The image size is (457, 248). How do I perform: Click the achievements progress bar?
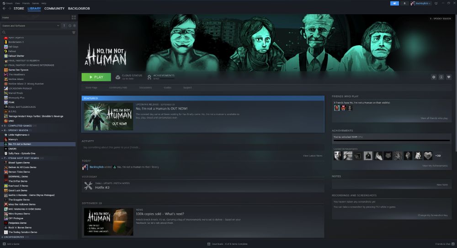click(392, 141)
